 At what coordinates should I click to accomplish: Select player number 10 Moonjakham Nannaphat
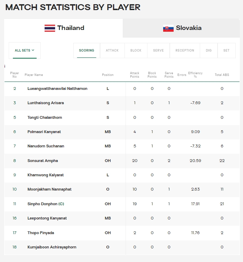[x=15, y=189]
